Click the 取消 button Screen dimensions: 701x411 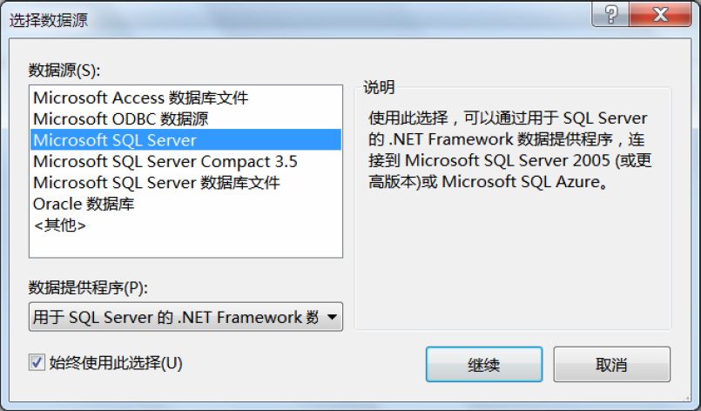pyautogui.click(x=611, y=365)
